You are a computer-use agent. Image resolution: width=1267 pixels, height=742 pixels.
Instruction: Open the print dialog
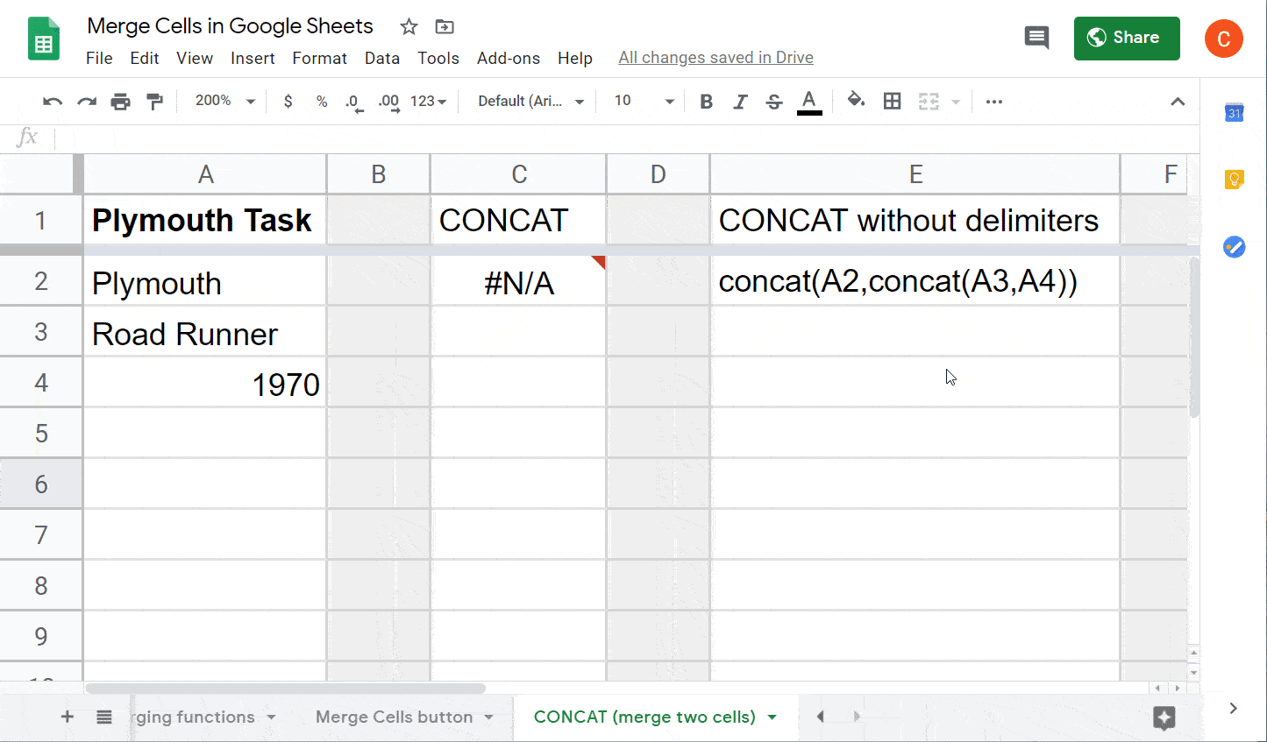click(120, 101)
